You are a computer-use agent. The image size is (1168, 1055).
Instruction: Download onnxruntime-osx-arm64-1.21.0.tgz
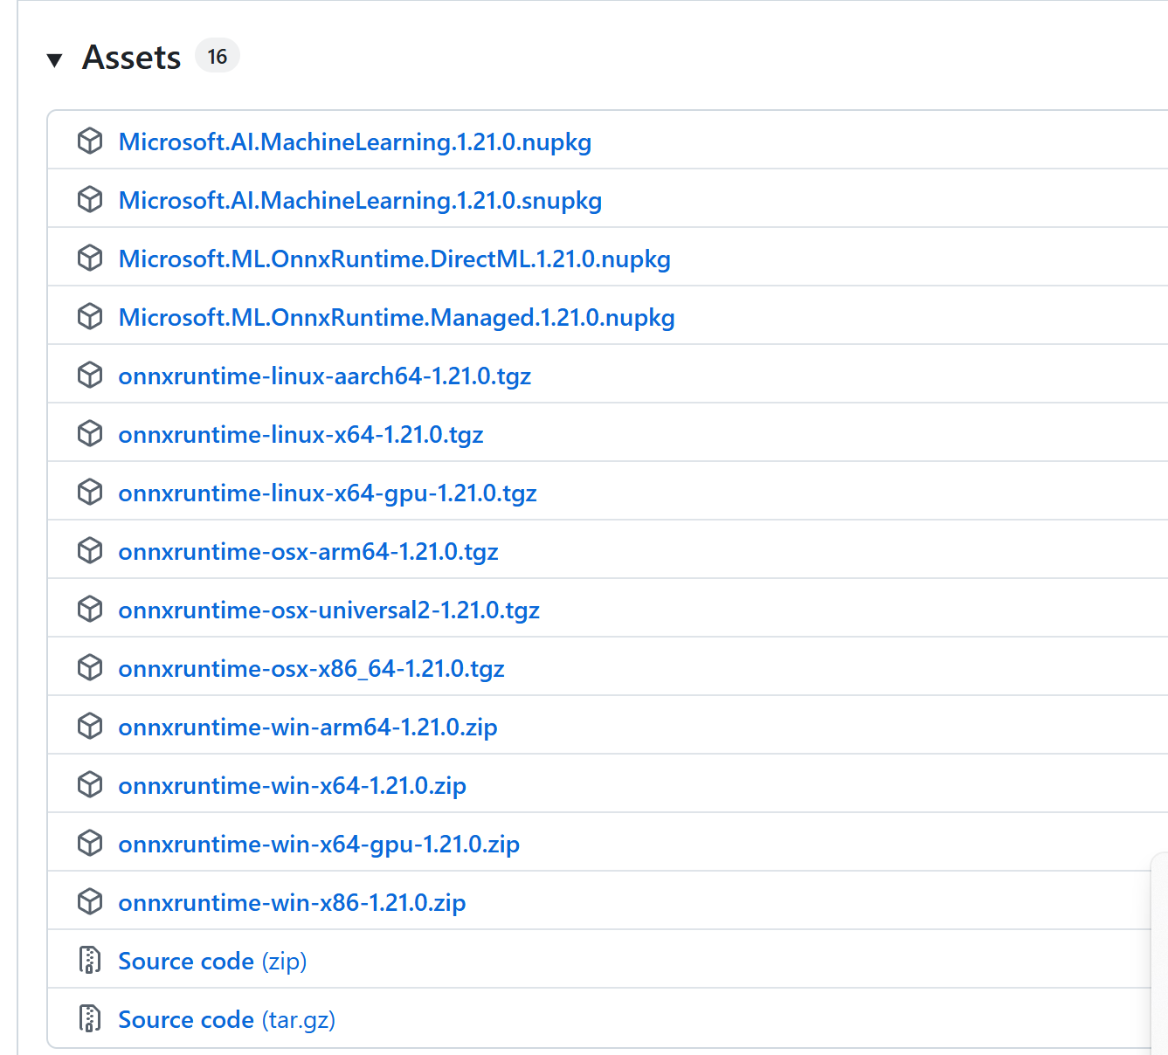(x=308, y=551)
